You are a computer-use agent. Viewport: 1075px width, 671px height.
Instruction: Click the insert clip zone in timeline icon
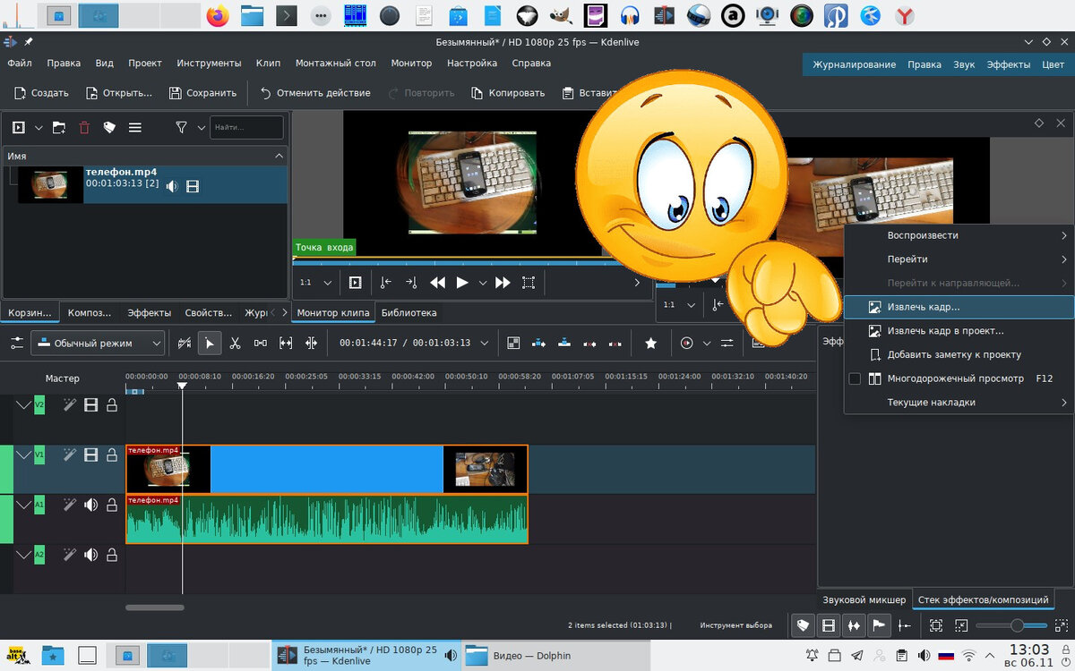pos(539,343)
